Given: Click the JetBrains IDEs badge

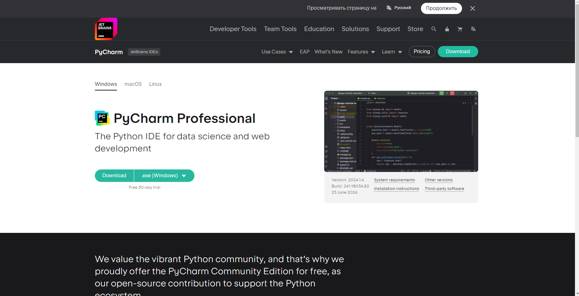Looking at the screenshot, I should [144, 52].
